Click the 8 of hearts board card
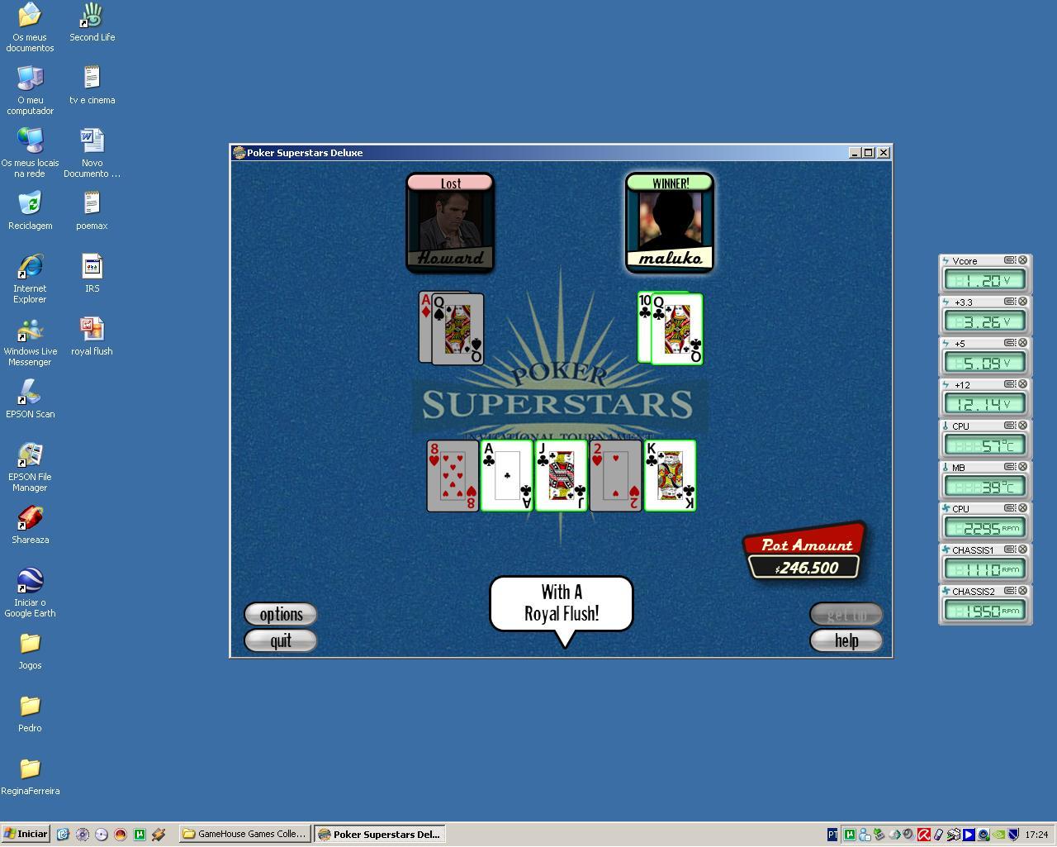 453,476
